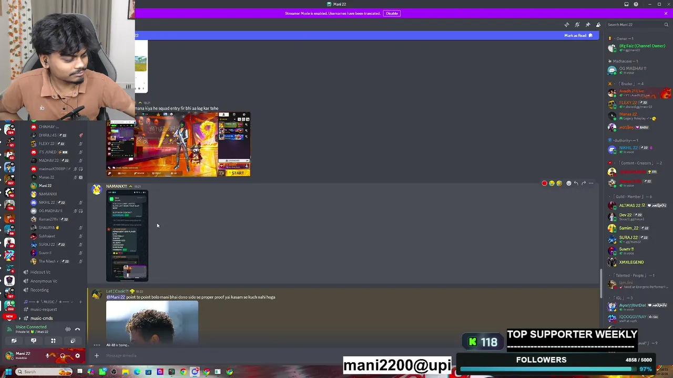Mute the microphone in the user panel
The height and width of the screenshot is (378, 673).
pyautogui.click(x=47, y=356)
